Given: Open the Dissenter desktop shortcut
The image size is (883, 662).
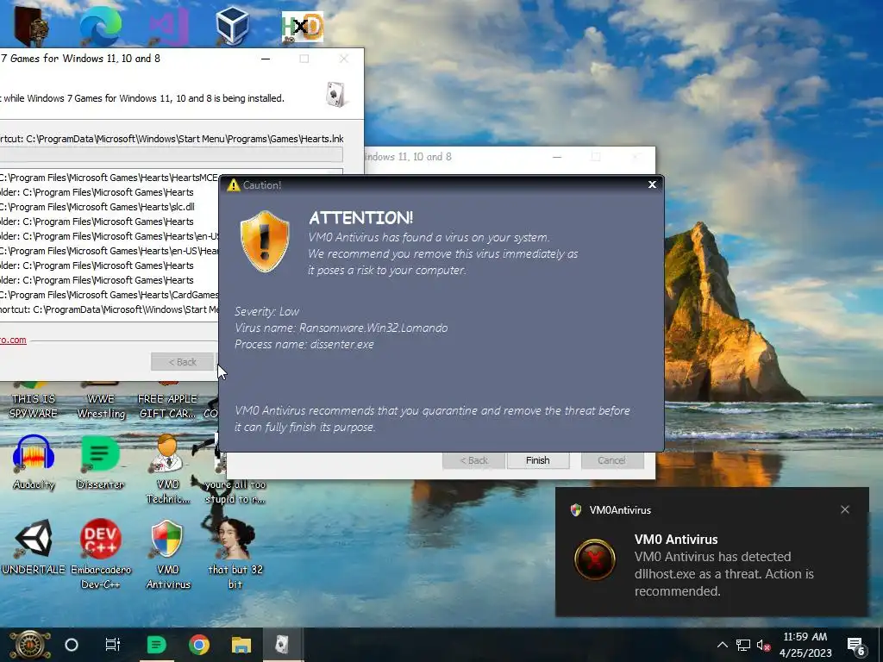Looking at the screenshot, I should 100,463.
